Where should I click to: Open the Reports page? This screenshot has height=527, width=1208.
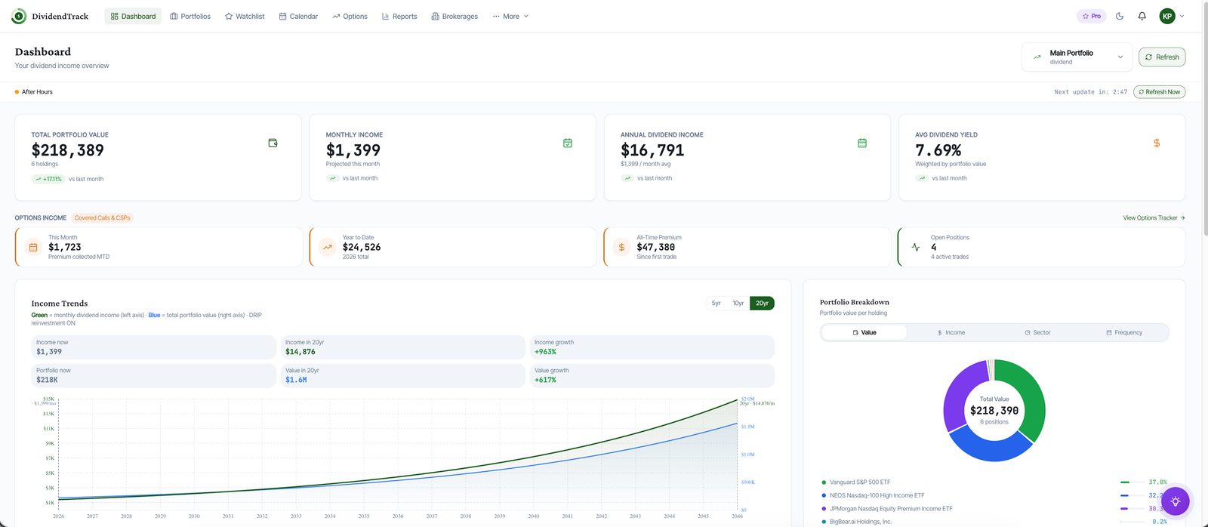pos(399,16)
